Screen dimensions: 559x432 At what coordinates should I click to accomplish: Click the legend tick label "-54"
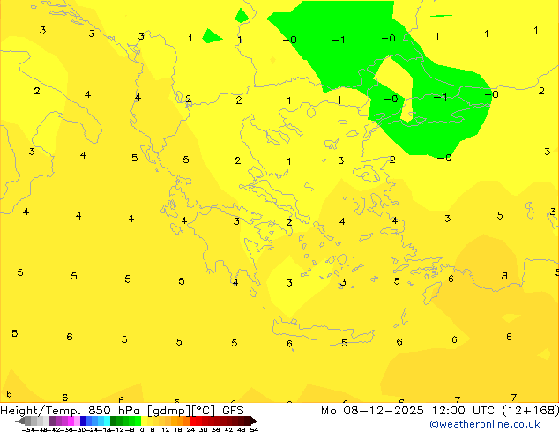tap(28, 429)
